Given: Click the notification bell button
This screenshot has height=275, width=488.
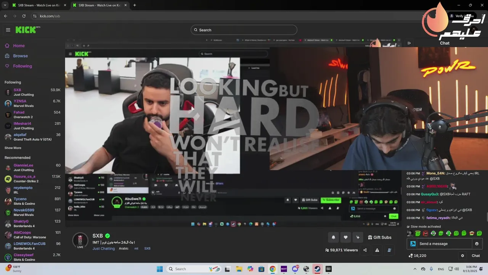Looking at the screenshot, I should [333, 237].
